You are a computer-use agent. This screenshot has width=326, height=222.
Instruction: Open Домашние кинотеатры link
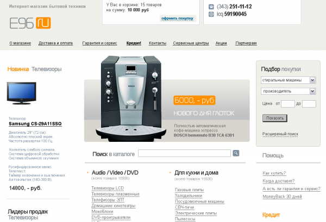(114, 206)
